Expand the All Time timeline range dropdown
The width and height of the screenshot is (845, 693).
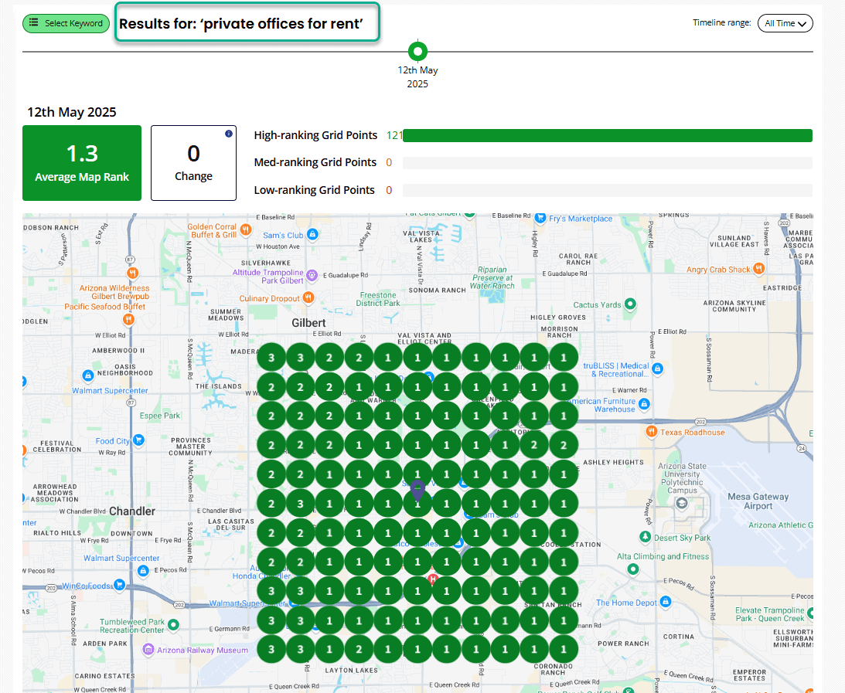tap(785, 23)
